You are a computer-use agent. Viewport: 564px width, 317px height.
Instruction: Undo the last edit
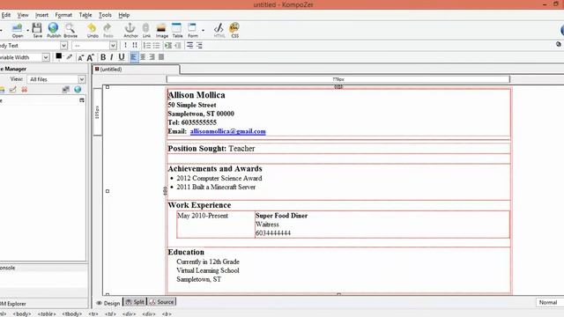93,30
